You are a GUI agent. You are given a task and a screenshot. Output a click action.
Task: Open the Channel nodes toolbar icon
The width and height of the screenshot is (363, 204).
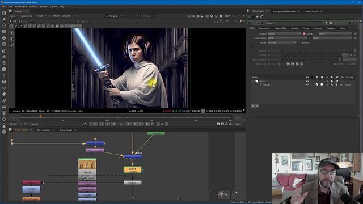(x=4, y=32)
